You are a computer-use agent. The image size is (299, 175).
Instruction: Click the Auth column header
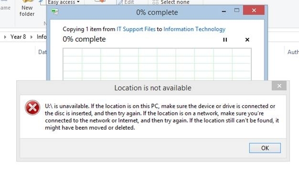pos(293,52)
